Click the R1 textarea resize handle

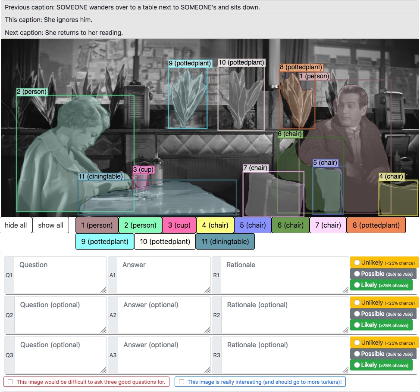point(345,290)
